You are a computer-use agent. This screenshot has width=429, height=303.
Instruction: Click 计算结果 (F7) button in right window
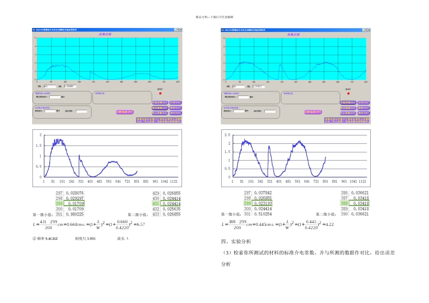pyautogui.click(x=313, y=112)
